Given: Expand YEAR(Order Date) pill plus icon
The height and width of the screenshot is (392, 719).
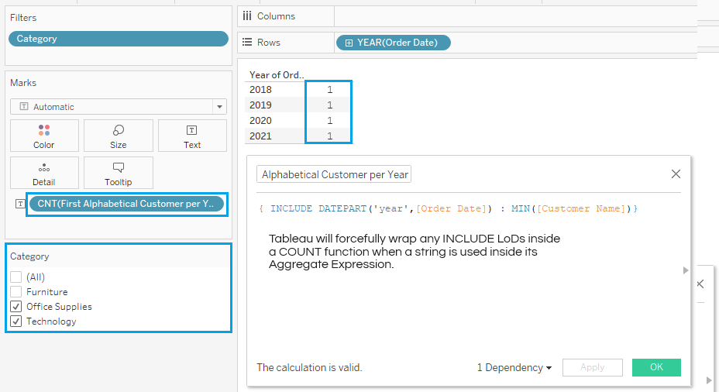Looking at the screenshot, I should (x=349, y=43).
